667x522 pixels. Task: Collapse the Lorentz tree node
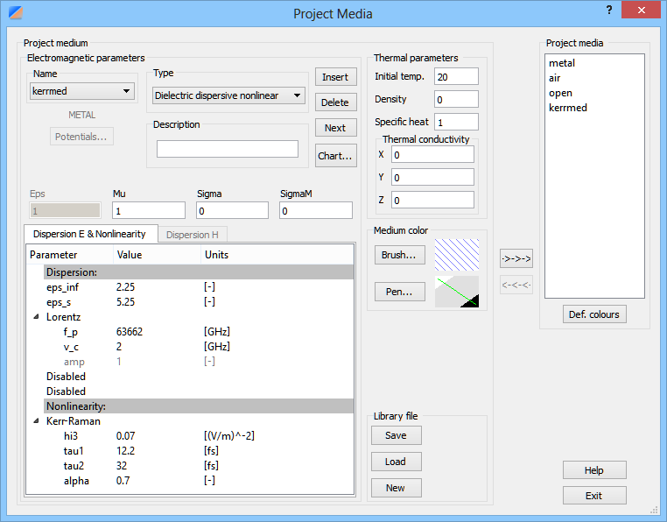tap(36, 317)
